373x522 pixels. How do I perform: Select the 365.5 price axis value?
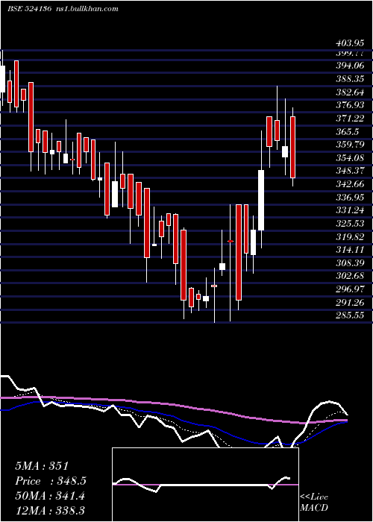pos(348,132)
